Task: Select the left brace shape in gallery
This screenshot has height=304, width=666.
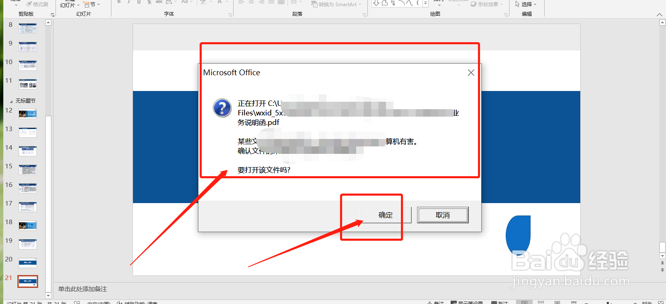Action: tap(417, 3)
